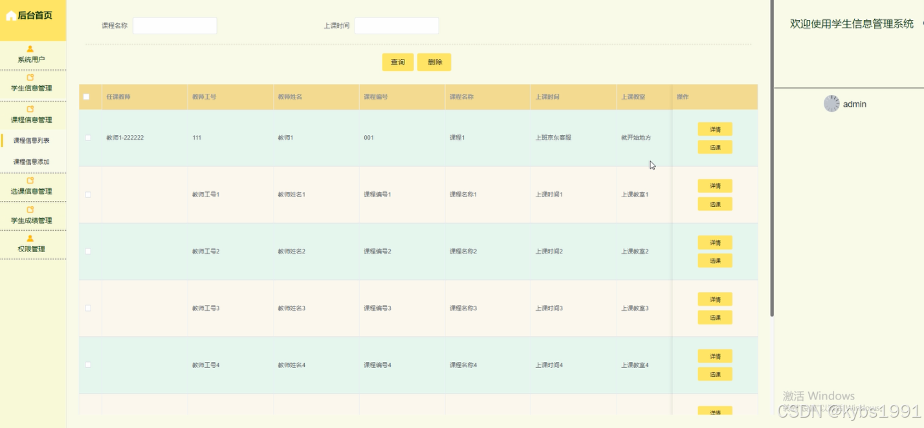Image resolution: width=924 pixels, height=428 pixels.
Task: Check the row with 教师工号2
Action: [88, 251]
